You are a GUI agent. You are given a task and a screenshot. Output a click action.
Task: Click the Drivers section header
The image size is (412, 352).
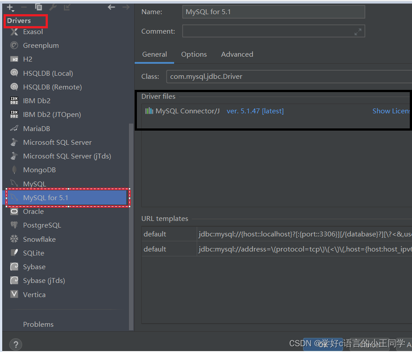click(x=19, y=21)
